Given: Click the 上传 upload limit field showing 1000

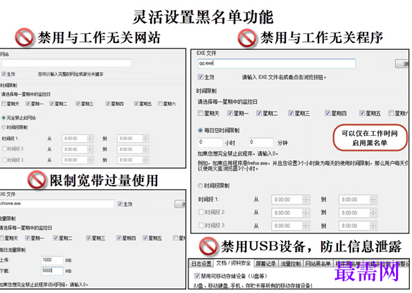Looking at the screenshot, I should (52, 260).
